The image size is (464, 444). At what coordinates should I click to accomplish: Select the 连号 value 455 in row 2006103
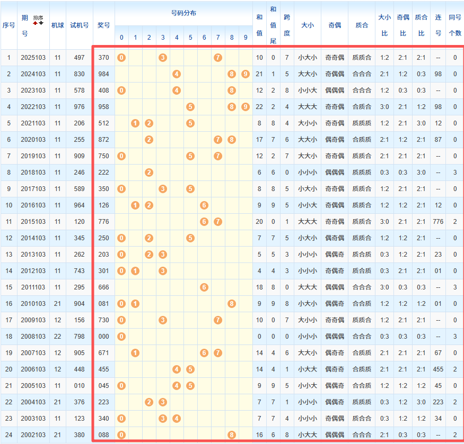pyautogui.click(x=438, y=369)
